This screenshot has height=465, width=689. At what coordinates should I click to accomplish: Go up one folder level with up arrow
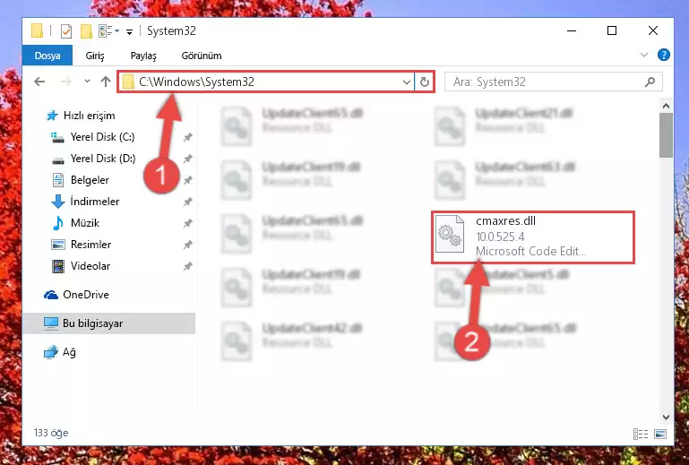coord(106,82)
